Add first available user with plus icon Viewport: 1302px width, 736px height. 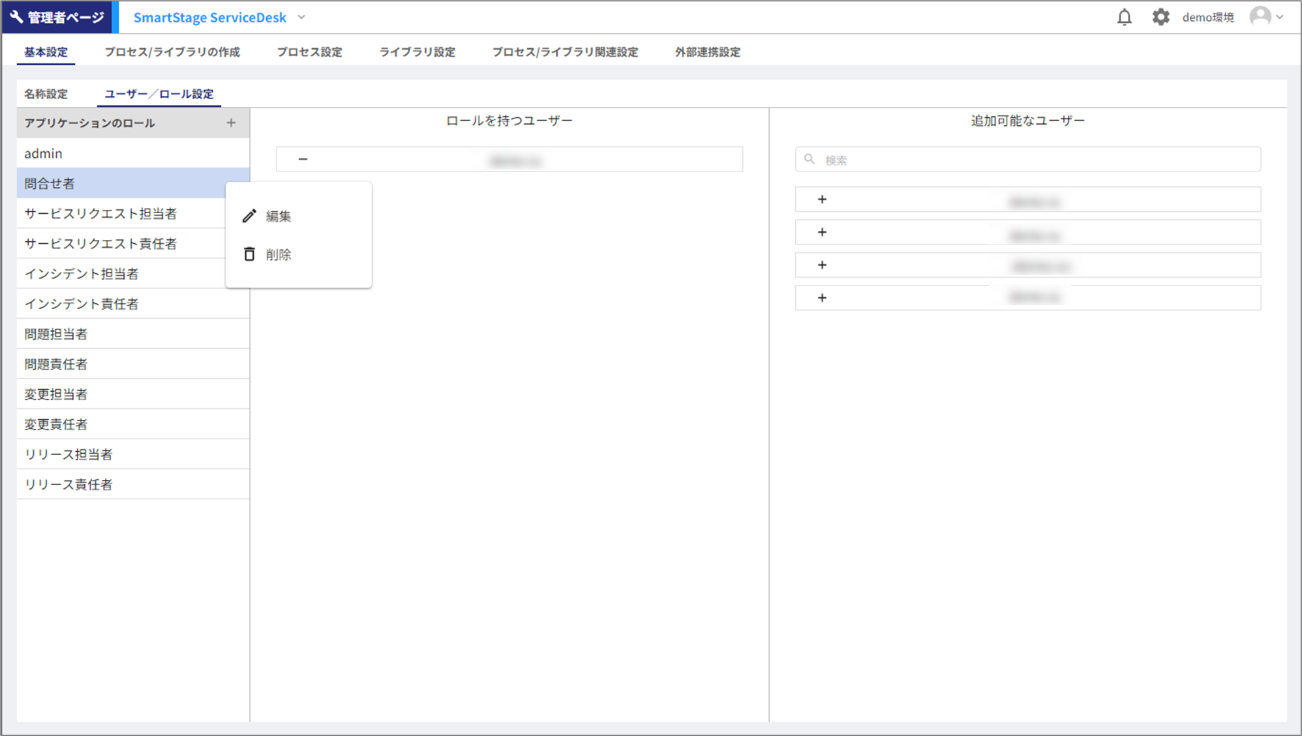(x=822, y=199)
